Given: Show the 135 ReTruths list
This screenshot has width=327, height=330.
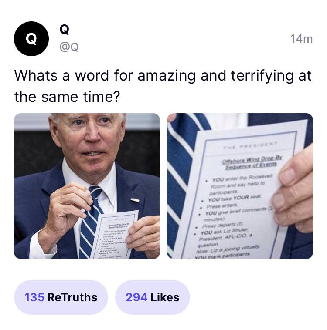Looking at the screenshot, I should [x=61, y=297].
